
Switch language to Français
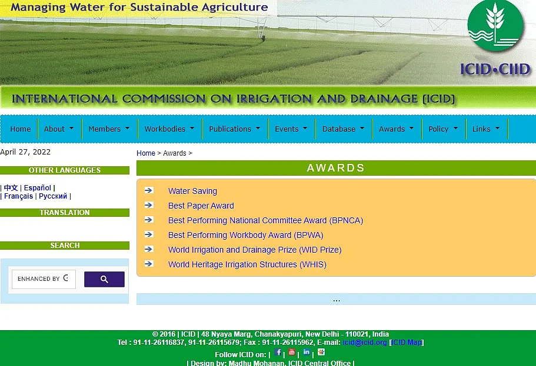(18, 196)
